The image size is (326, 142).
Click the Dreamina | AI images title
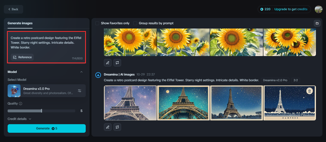click(x=119, y=75)
